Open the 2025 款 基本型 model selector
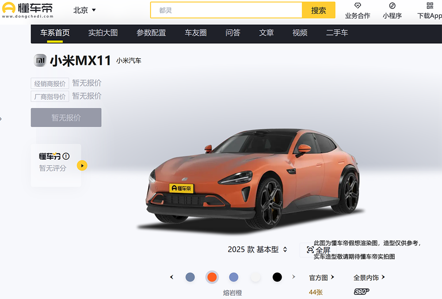The height and width of the screenshot is (299, 442). (257, 250)
